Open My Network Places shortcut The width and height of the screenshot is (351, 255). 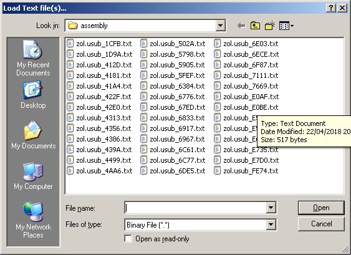pyautogui.click(x=33, y=220)
